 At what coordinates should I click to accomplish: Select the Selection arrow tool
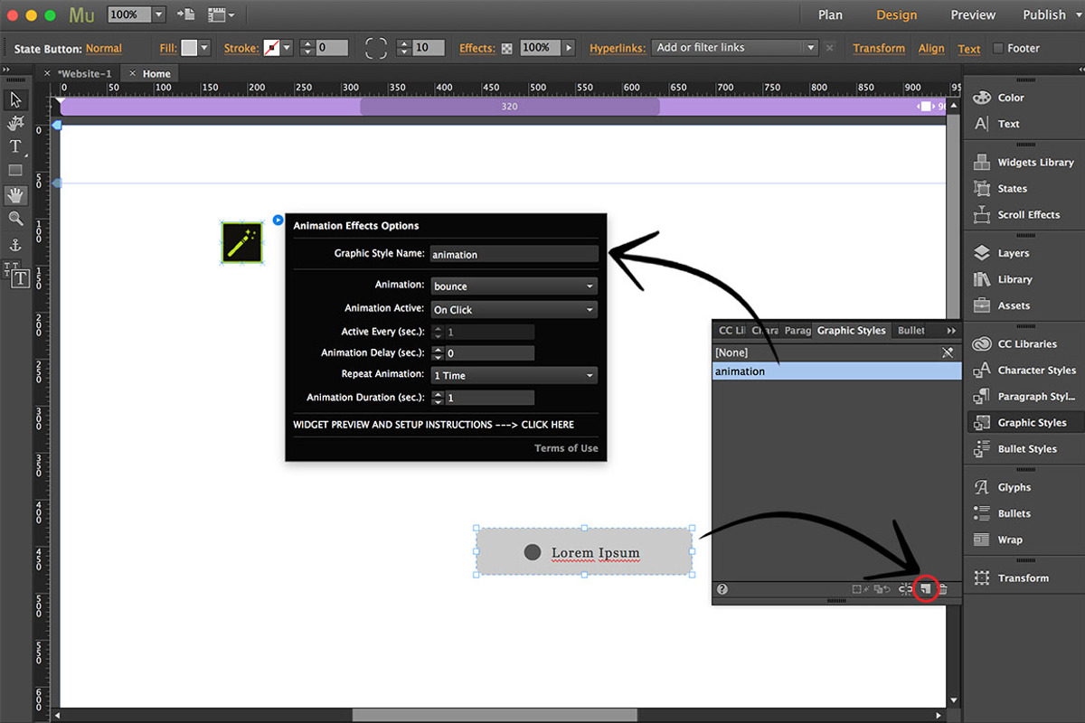15,99
